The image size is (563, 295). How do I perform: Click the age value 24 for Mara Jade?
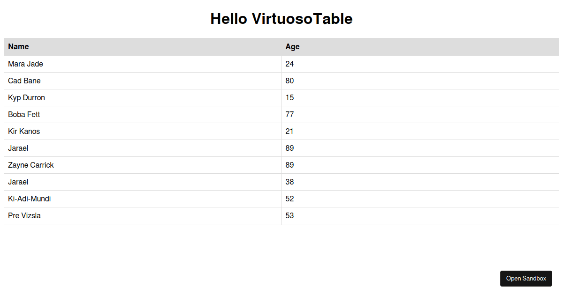(289, 64)
